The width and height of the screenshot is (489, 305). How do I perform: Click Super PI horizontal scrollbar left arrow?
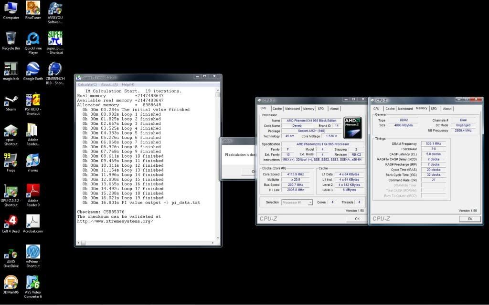(x=79, y=243)
